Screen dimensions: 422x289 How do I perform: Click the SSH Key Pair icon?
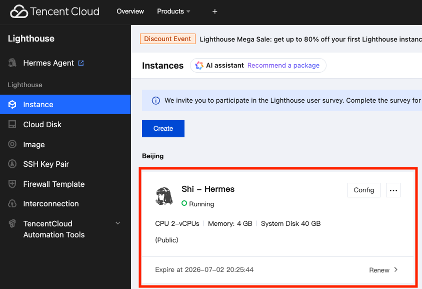pos(12,164)
